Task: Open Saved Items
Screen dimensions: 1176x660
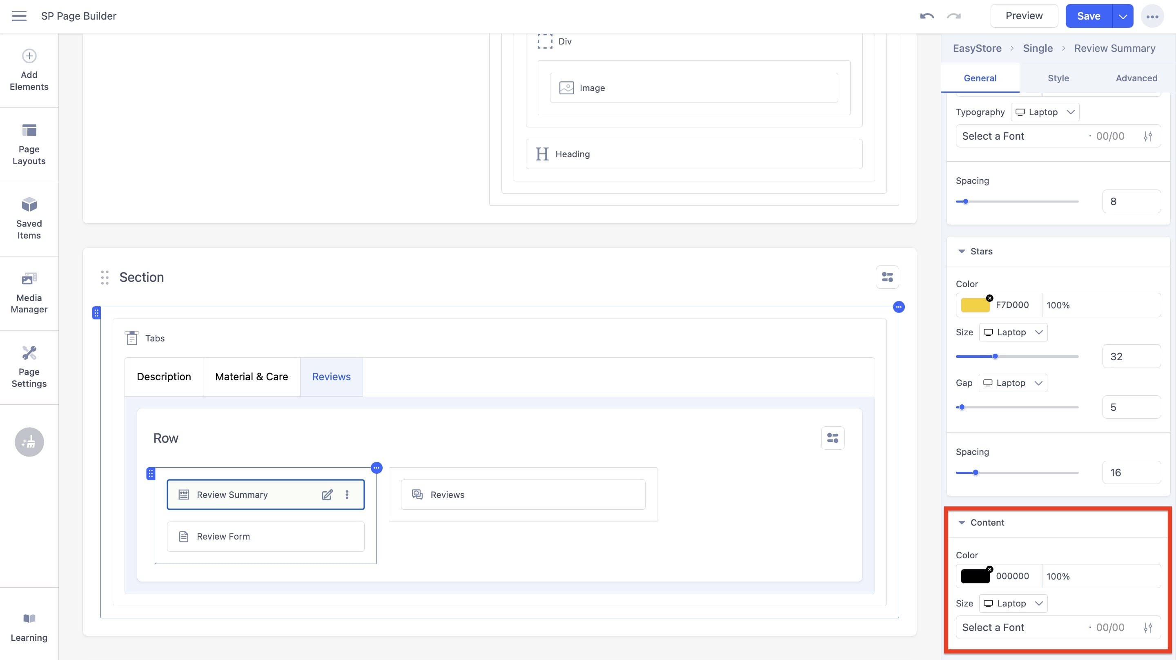Action: click(29, 219)
